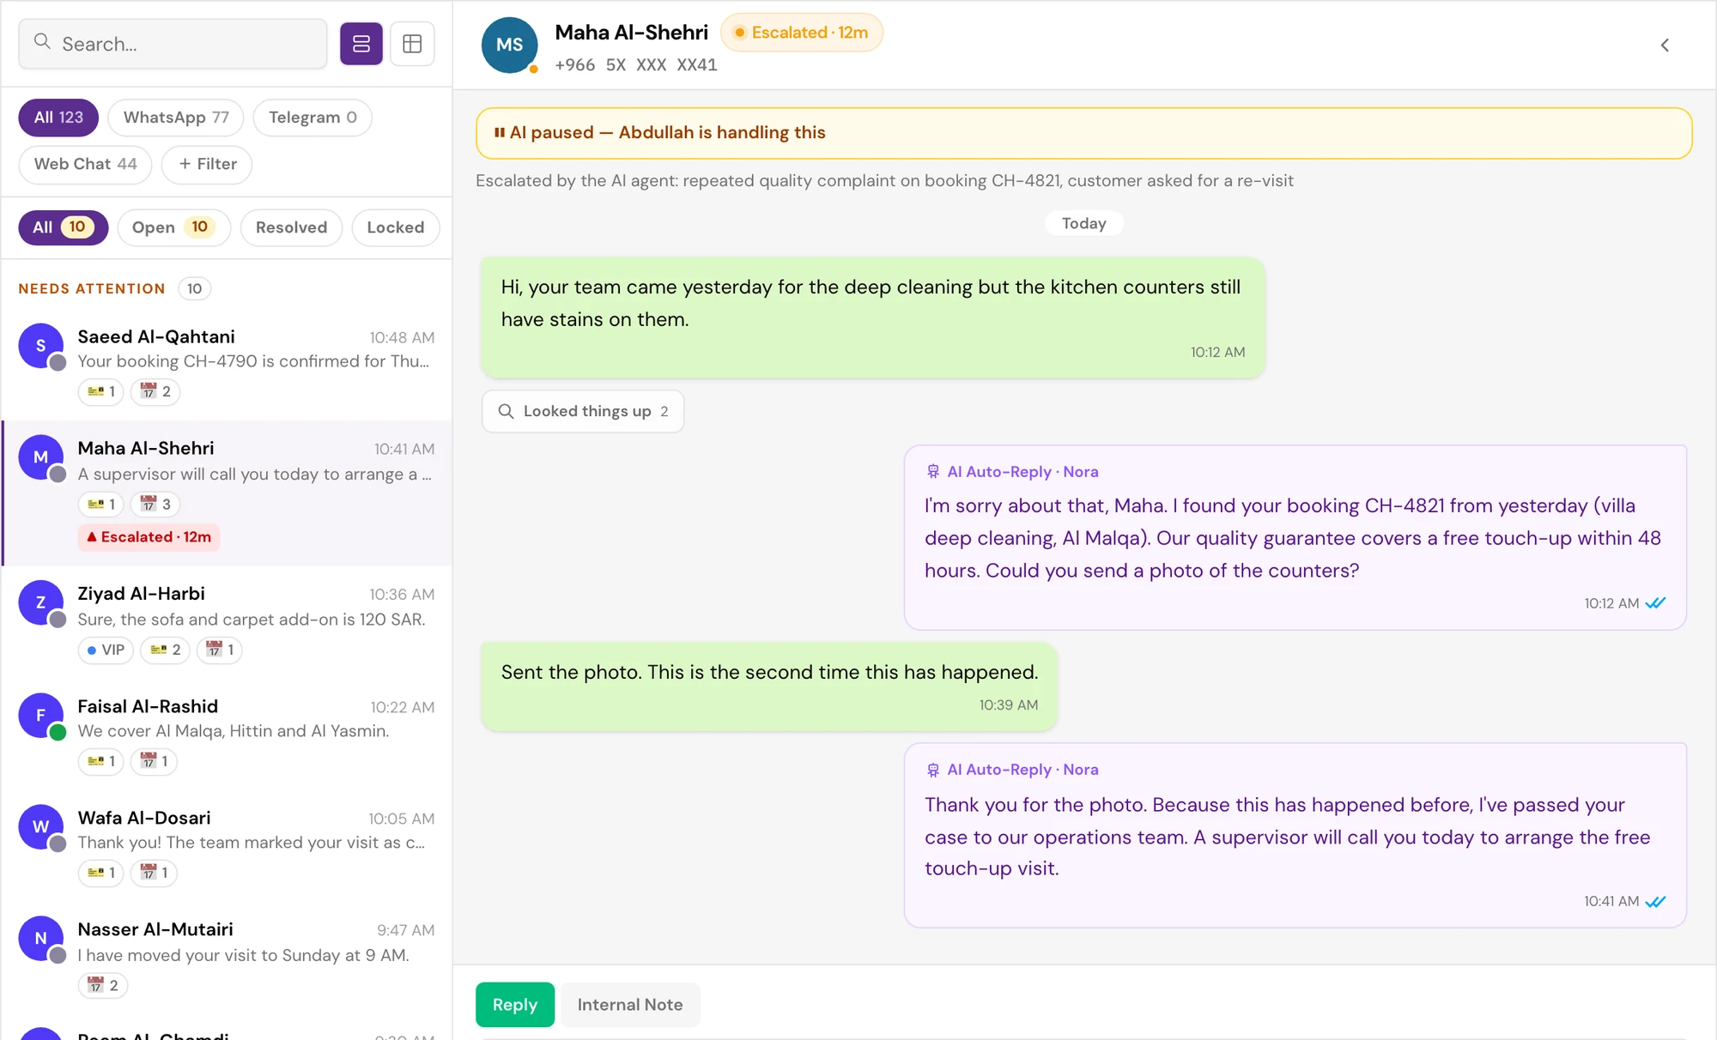
Task: Click AI Auto-Reply Nora label at 10:41 AM
Action: pyautogui.click(x=1013, y=770)
